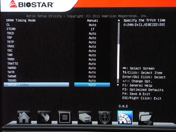Select the O.N.E gauge icon tab

click(125, 118)
